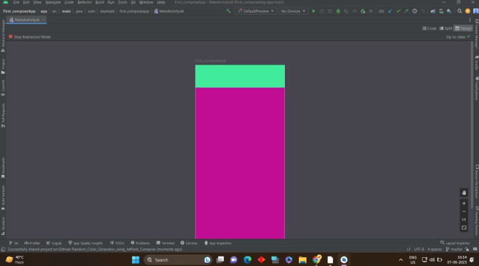Click the pan hand icon in preview
Screen dimensions: 479x266
tap(464, 193)
